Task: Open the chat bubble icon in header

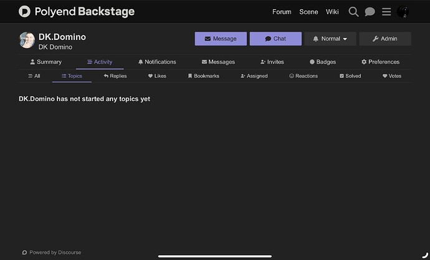Action: [x=370, y=12]
